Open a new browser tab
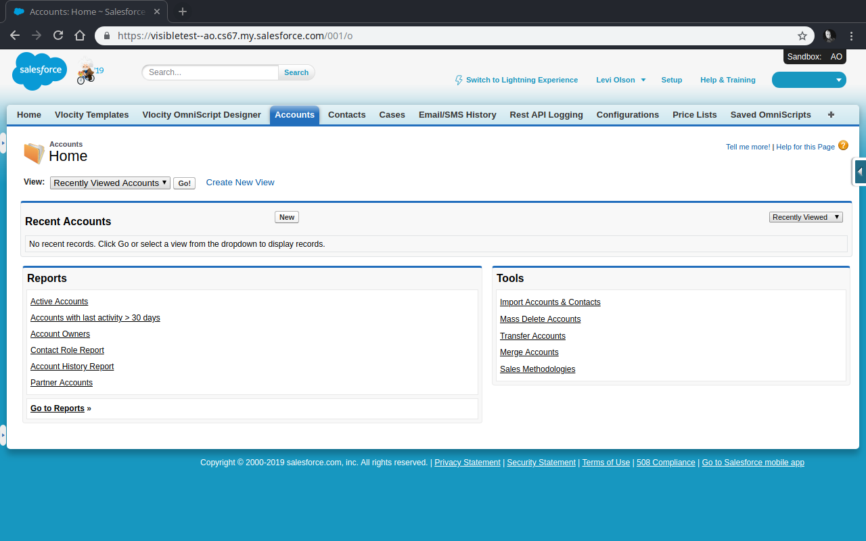The image size is (866, 541). coord(183,11)
